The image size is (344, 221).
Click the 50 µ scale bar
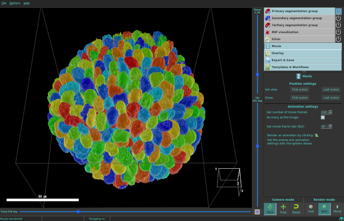click(x=42, y=200)
